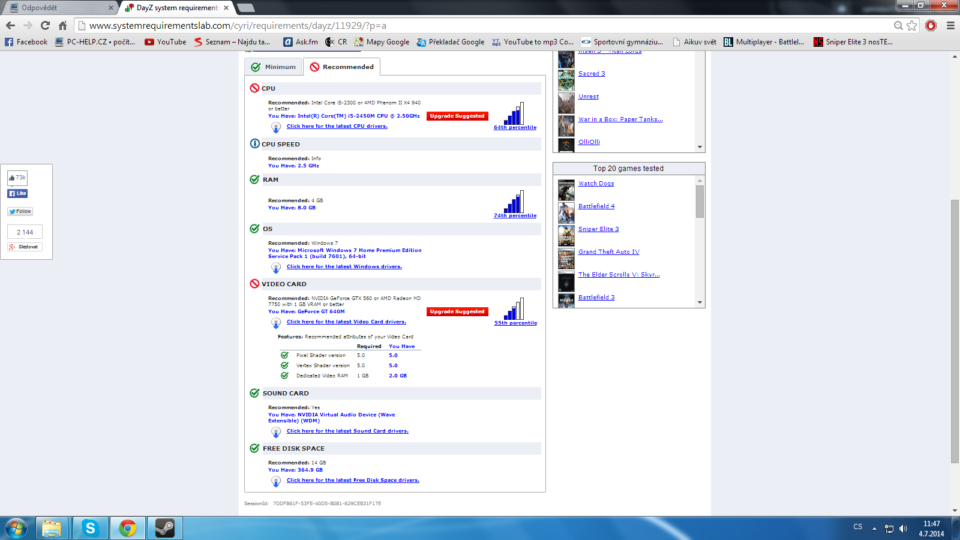Click the Top 20 games list scrollbar thumb
This screenshot has width=960, height=540.
click(x=700, y=202)
